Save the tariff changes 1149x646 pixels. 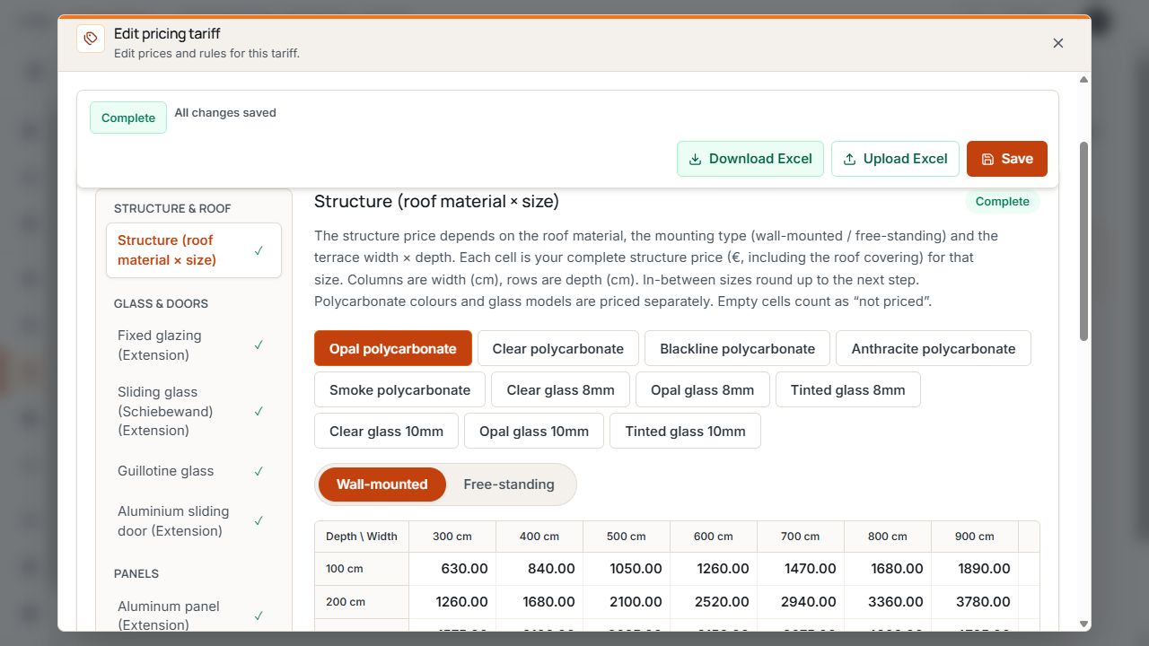(x=1007, y=159)
